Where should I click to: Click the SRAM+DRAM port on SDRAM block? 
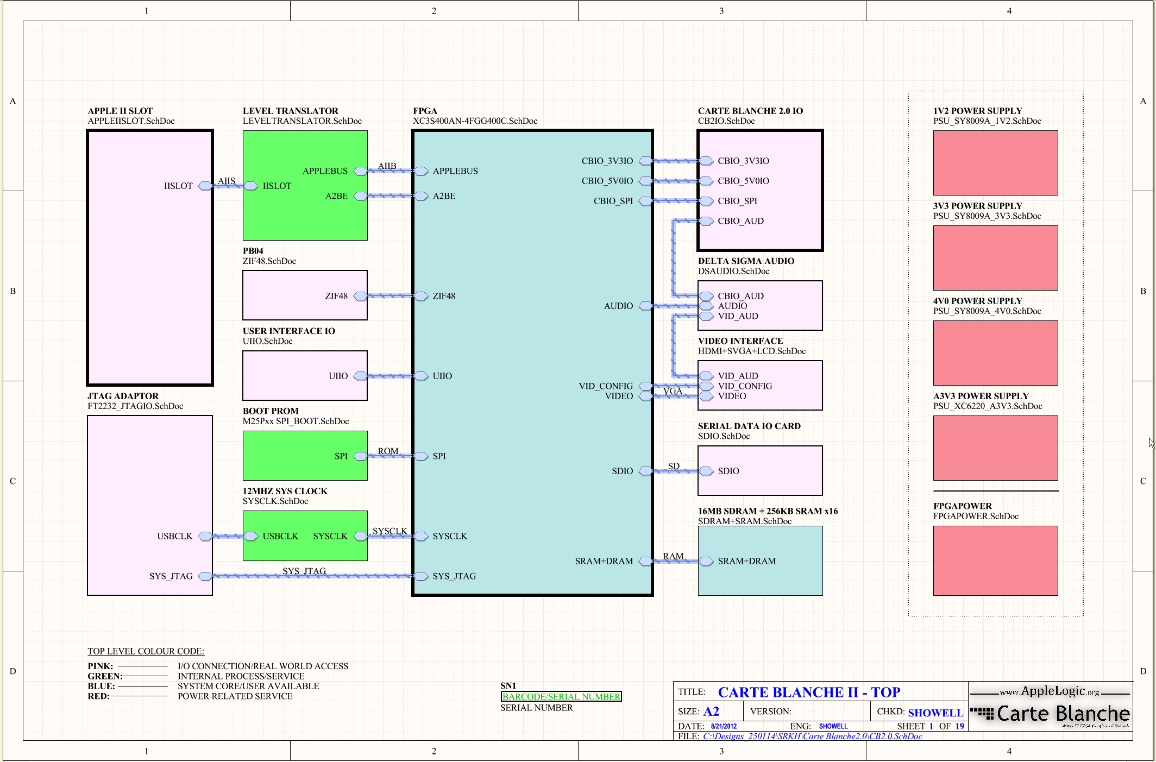[707, 561]
